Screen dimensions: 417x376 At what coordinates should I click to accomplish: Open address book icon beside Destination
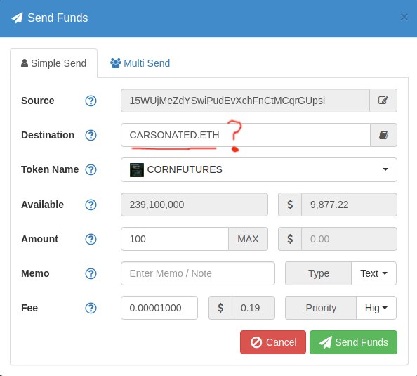tap(383, 135)
